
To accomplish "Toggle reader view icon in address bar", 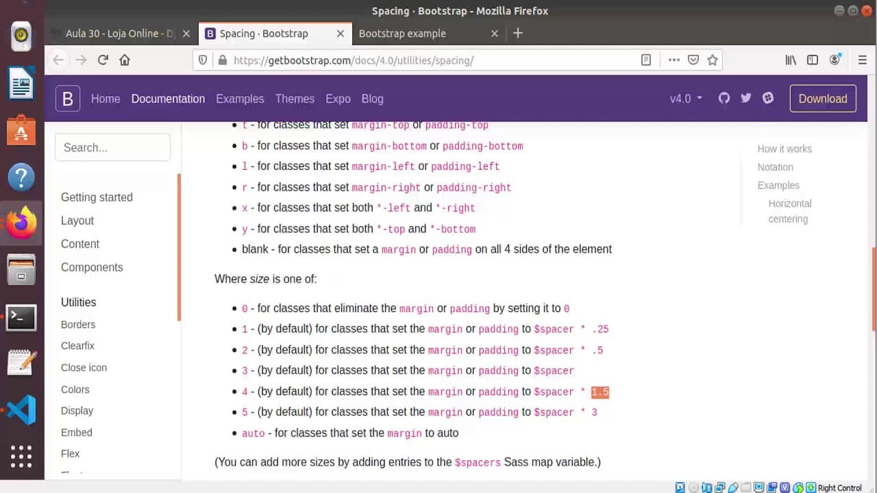I will tap(645, 60).
